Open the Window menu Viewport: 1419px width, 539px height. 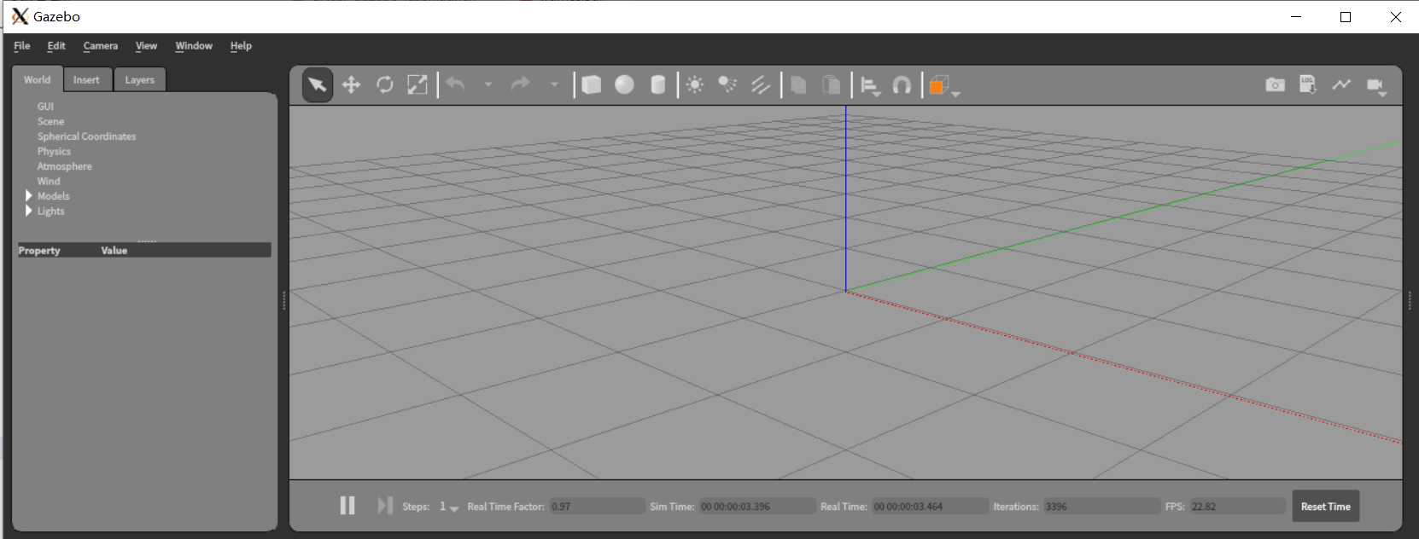(x=194, y=46)
